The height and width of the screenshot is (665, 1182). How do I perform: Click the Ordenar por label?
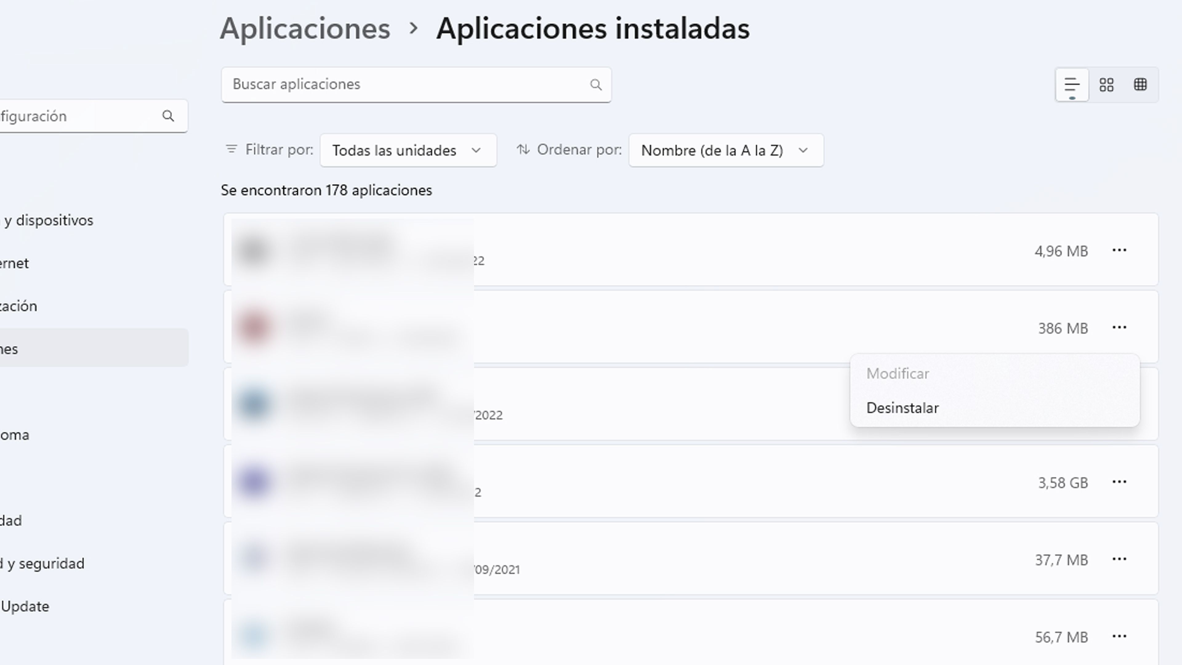coord(579,150)
